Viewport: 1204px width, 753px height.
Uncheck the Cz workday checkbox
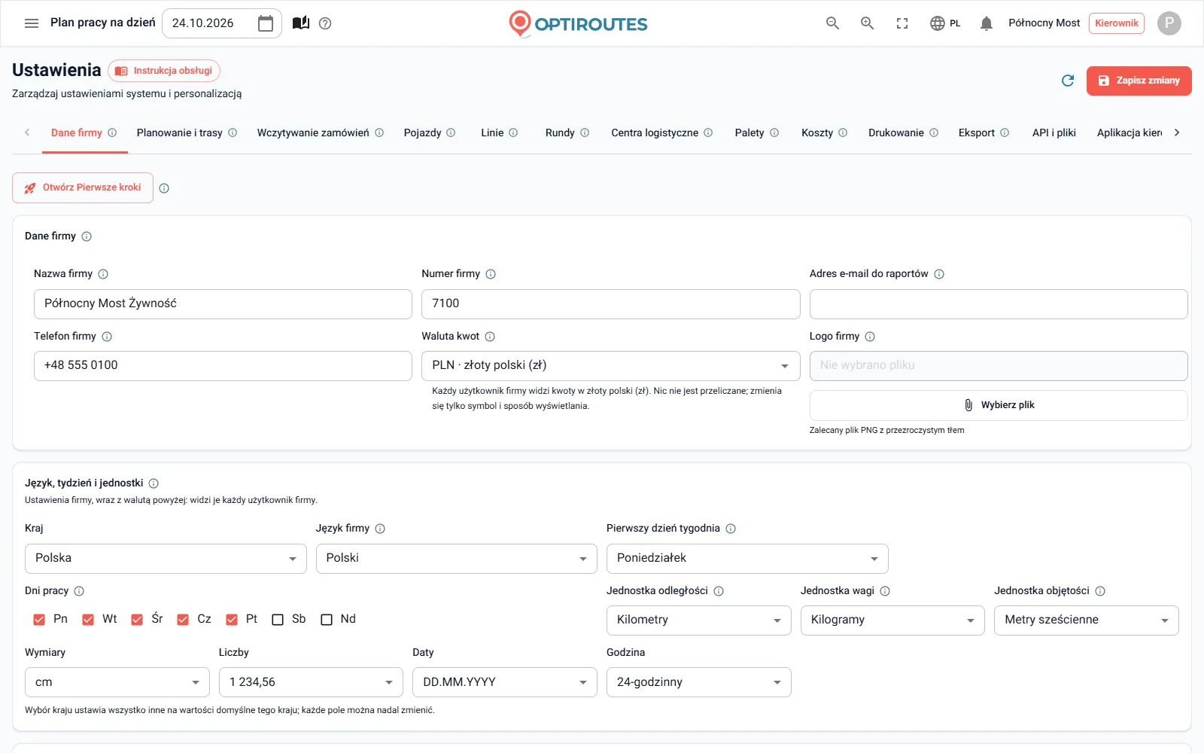(183, 620)
